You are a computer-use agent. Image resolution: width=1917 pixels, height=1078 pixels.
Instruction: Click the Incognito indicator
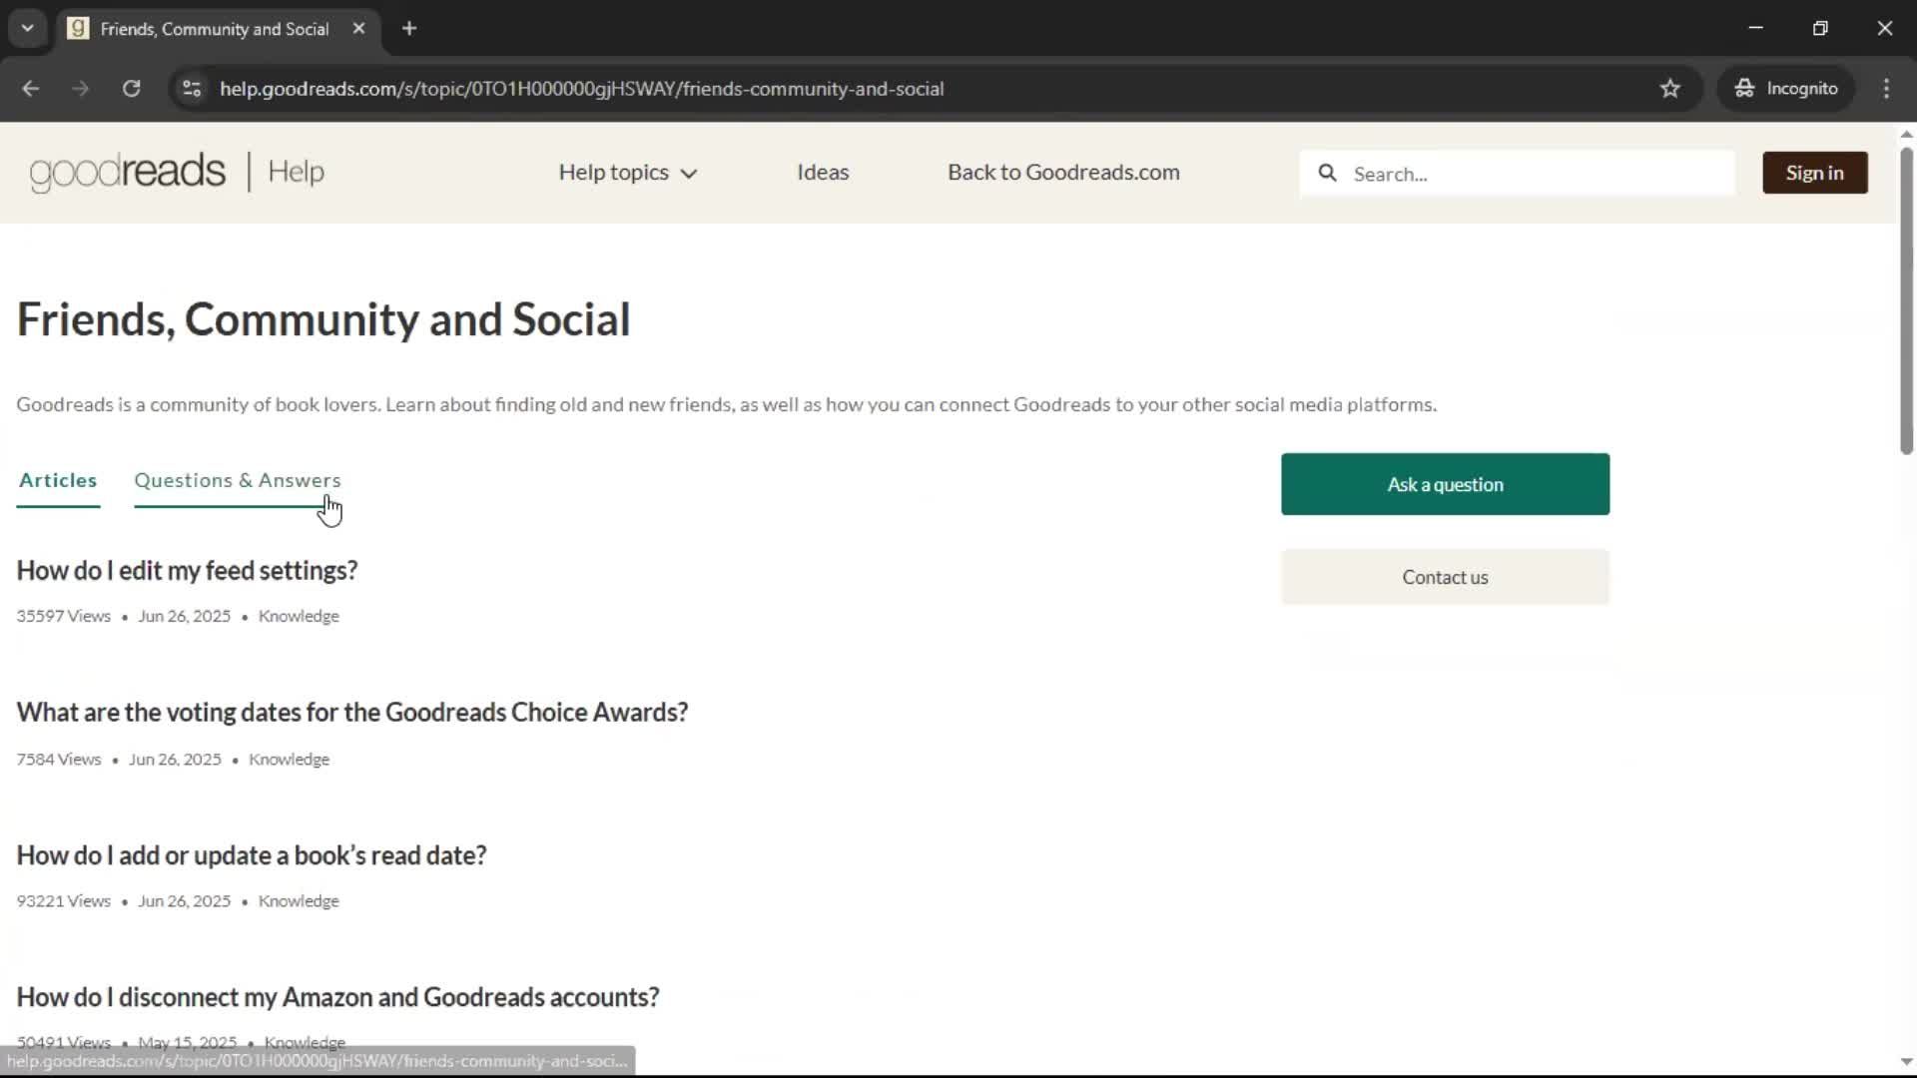click(x=1786, y=89)
